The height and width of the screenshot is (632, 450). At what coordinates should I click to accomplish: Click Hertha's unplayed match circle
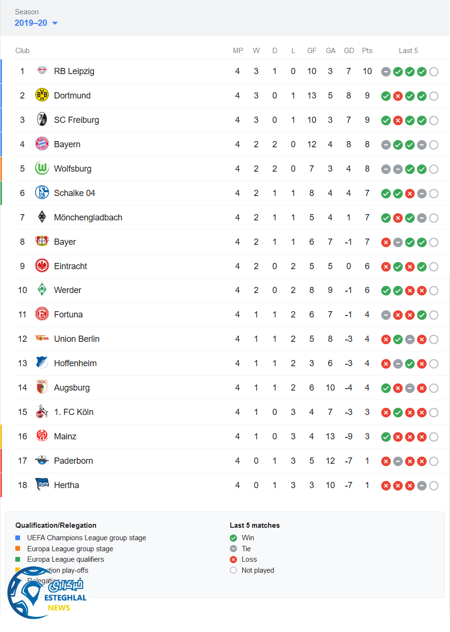(x=434, y=486)
